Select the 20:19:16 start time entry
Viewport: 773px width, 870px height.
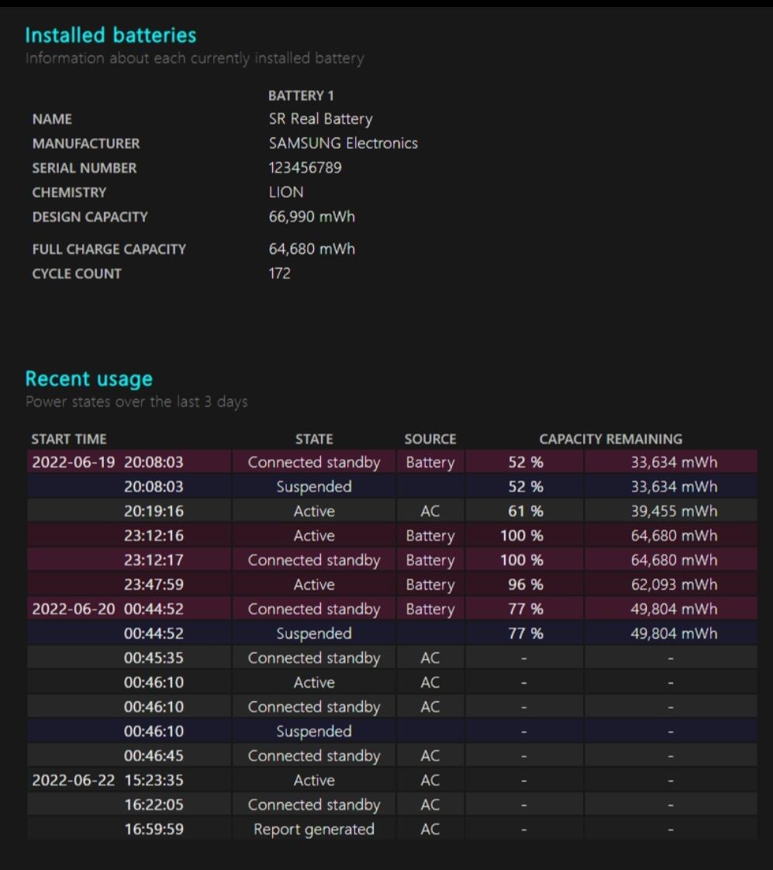tap(154, 511)
